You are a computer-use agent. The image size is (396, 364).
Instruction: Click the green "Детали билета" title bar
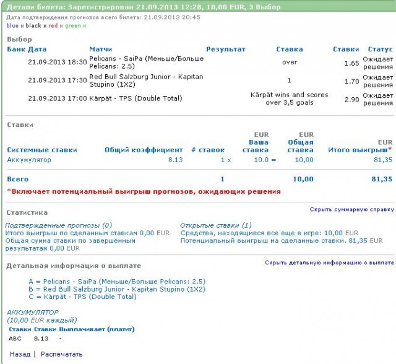coord(198,7)
